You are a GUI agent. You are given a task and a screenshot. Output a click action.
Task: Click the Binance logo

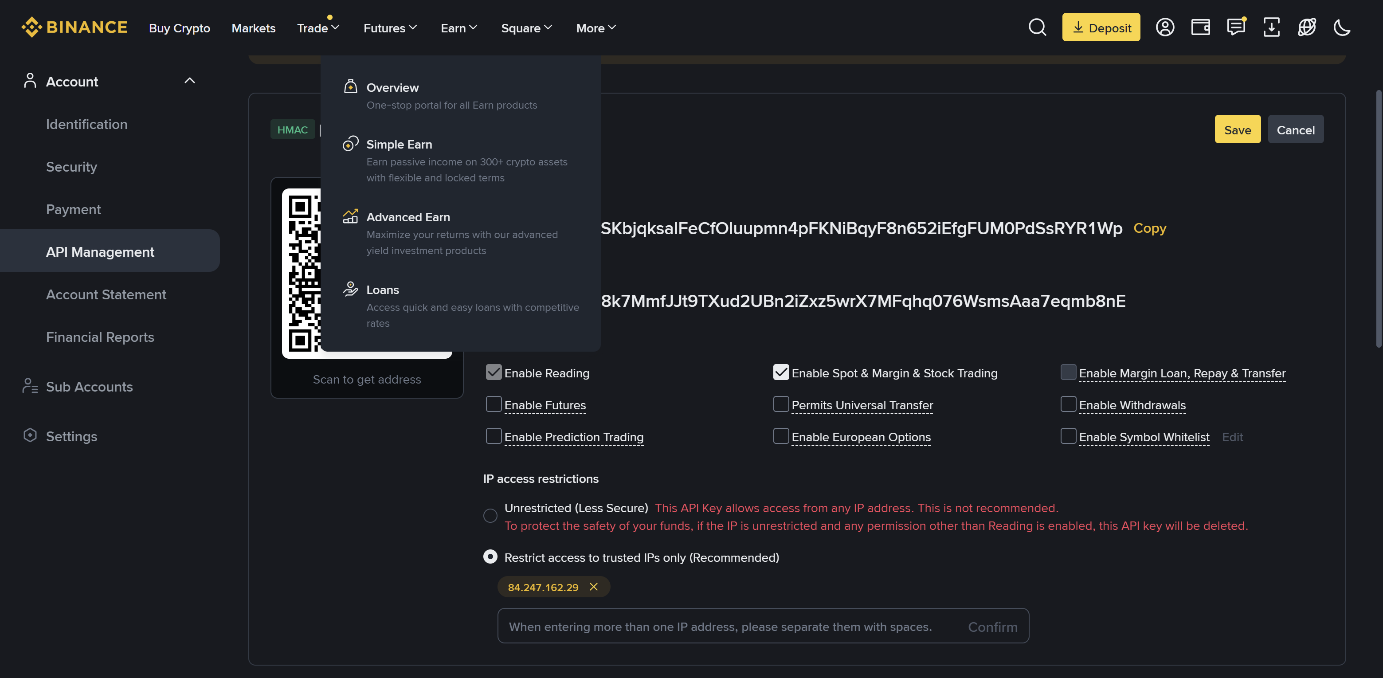74,27
